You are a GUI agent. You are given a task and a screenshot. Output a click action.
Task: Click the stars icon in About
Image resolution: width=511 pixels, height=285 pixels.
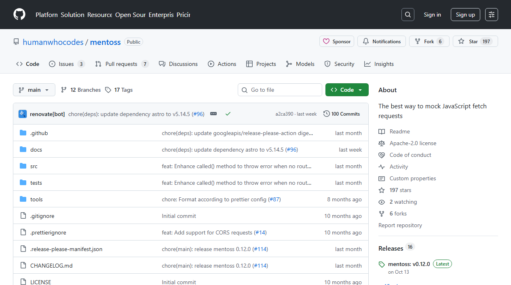(382, 190)
